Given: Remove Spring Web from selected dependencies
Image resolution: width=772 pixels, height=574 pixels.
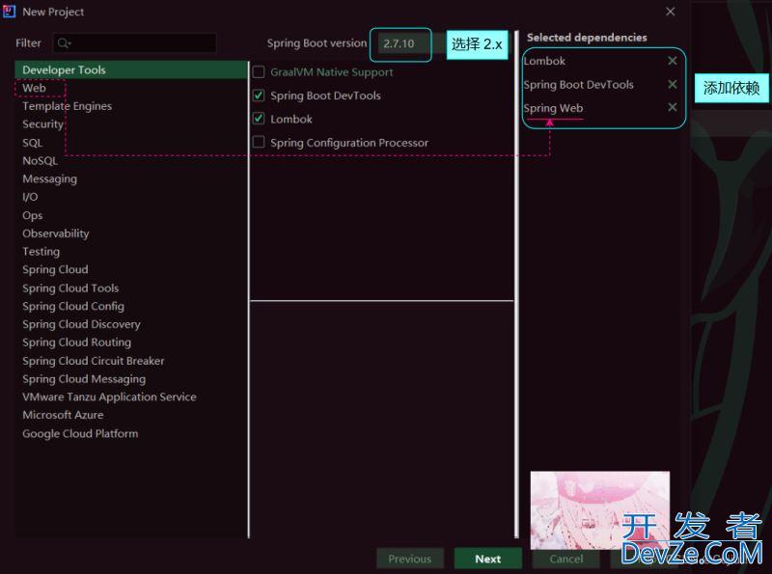Looking at the screenshot, I should 672,107.
